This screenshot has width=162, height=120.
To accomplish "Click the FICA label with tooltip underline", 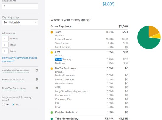I will tap(58, 52).
